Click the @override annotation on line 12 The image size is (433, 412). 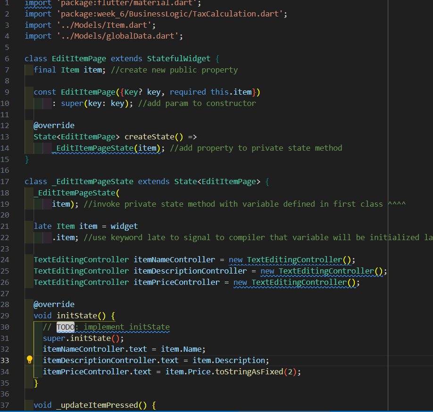coord(54,125)
